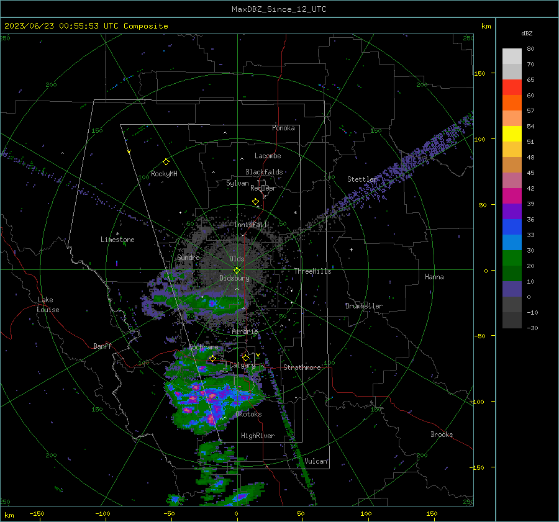
Task: Click the RedDeer city label
Action: pos(263,188)
